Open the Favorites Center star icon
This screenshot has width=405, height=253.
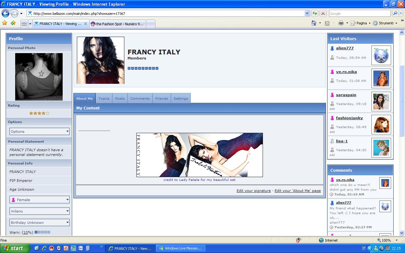tap(4, 23)
